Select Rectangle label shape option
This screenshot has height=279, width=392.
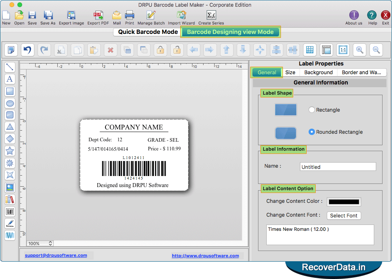click(312, 110)
